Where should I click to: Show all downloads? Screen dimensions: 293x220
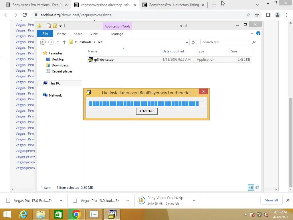(x=271, y=200)
